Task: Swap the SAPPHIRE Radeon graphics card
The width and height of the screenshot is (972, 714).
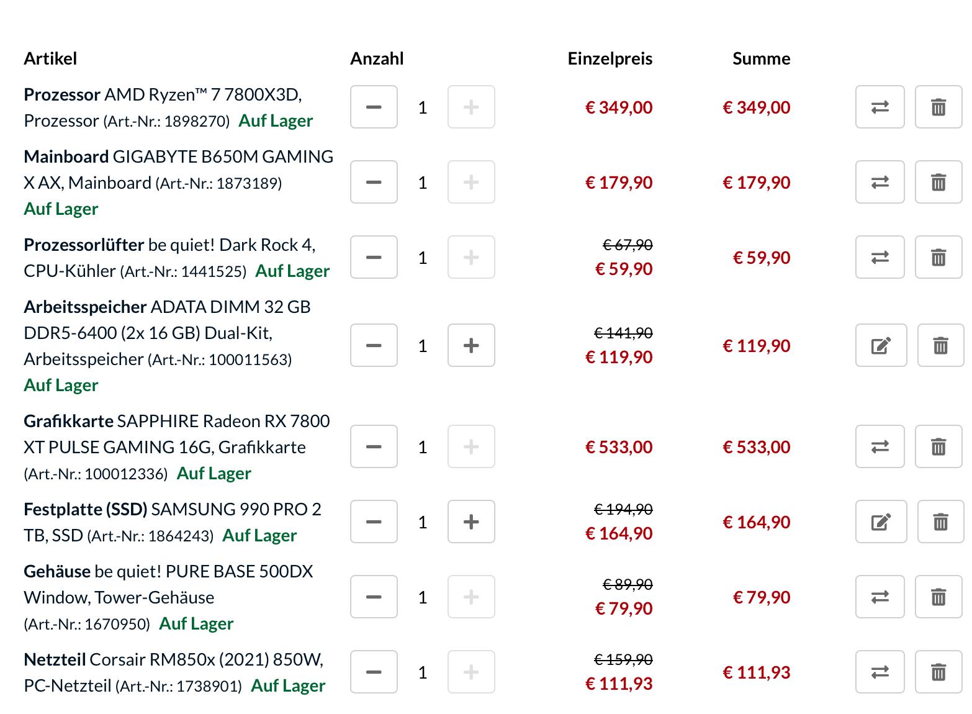Action: tap(880, 447)
